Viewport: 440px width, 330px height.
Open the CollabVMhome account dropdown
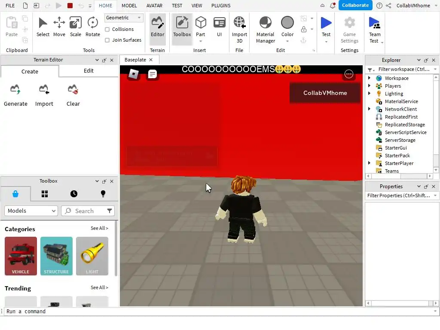pyautogui.click(x=437, y=5)
